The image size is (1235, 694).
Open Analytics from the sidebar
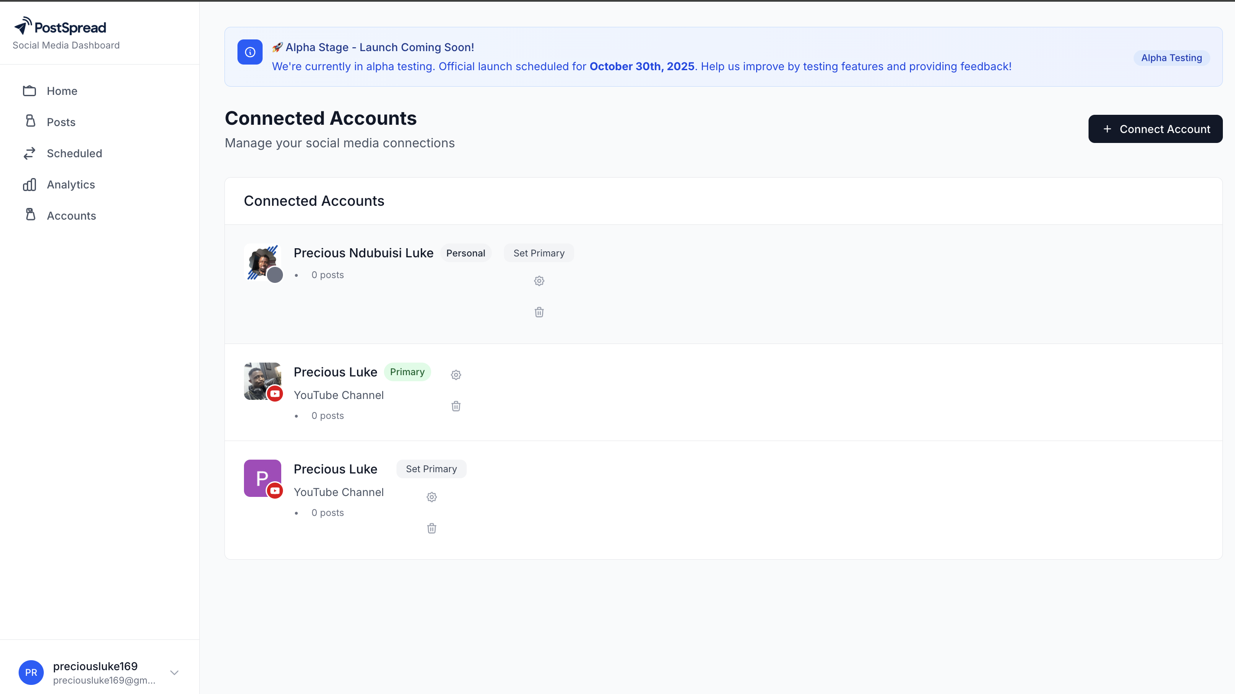71,185
